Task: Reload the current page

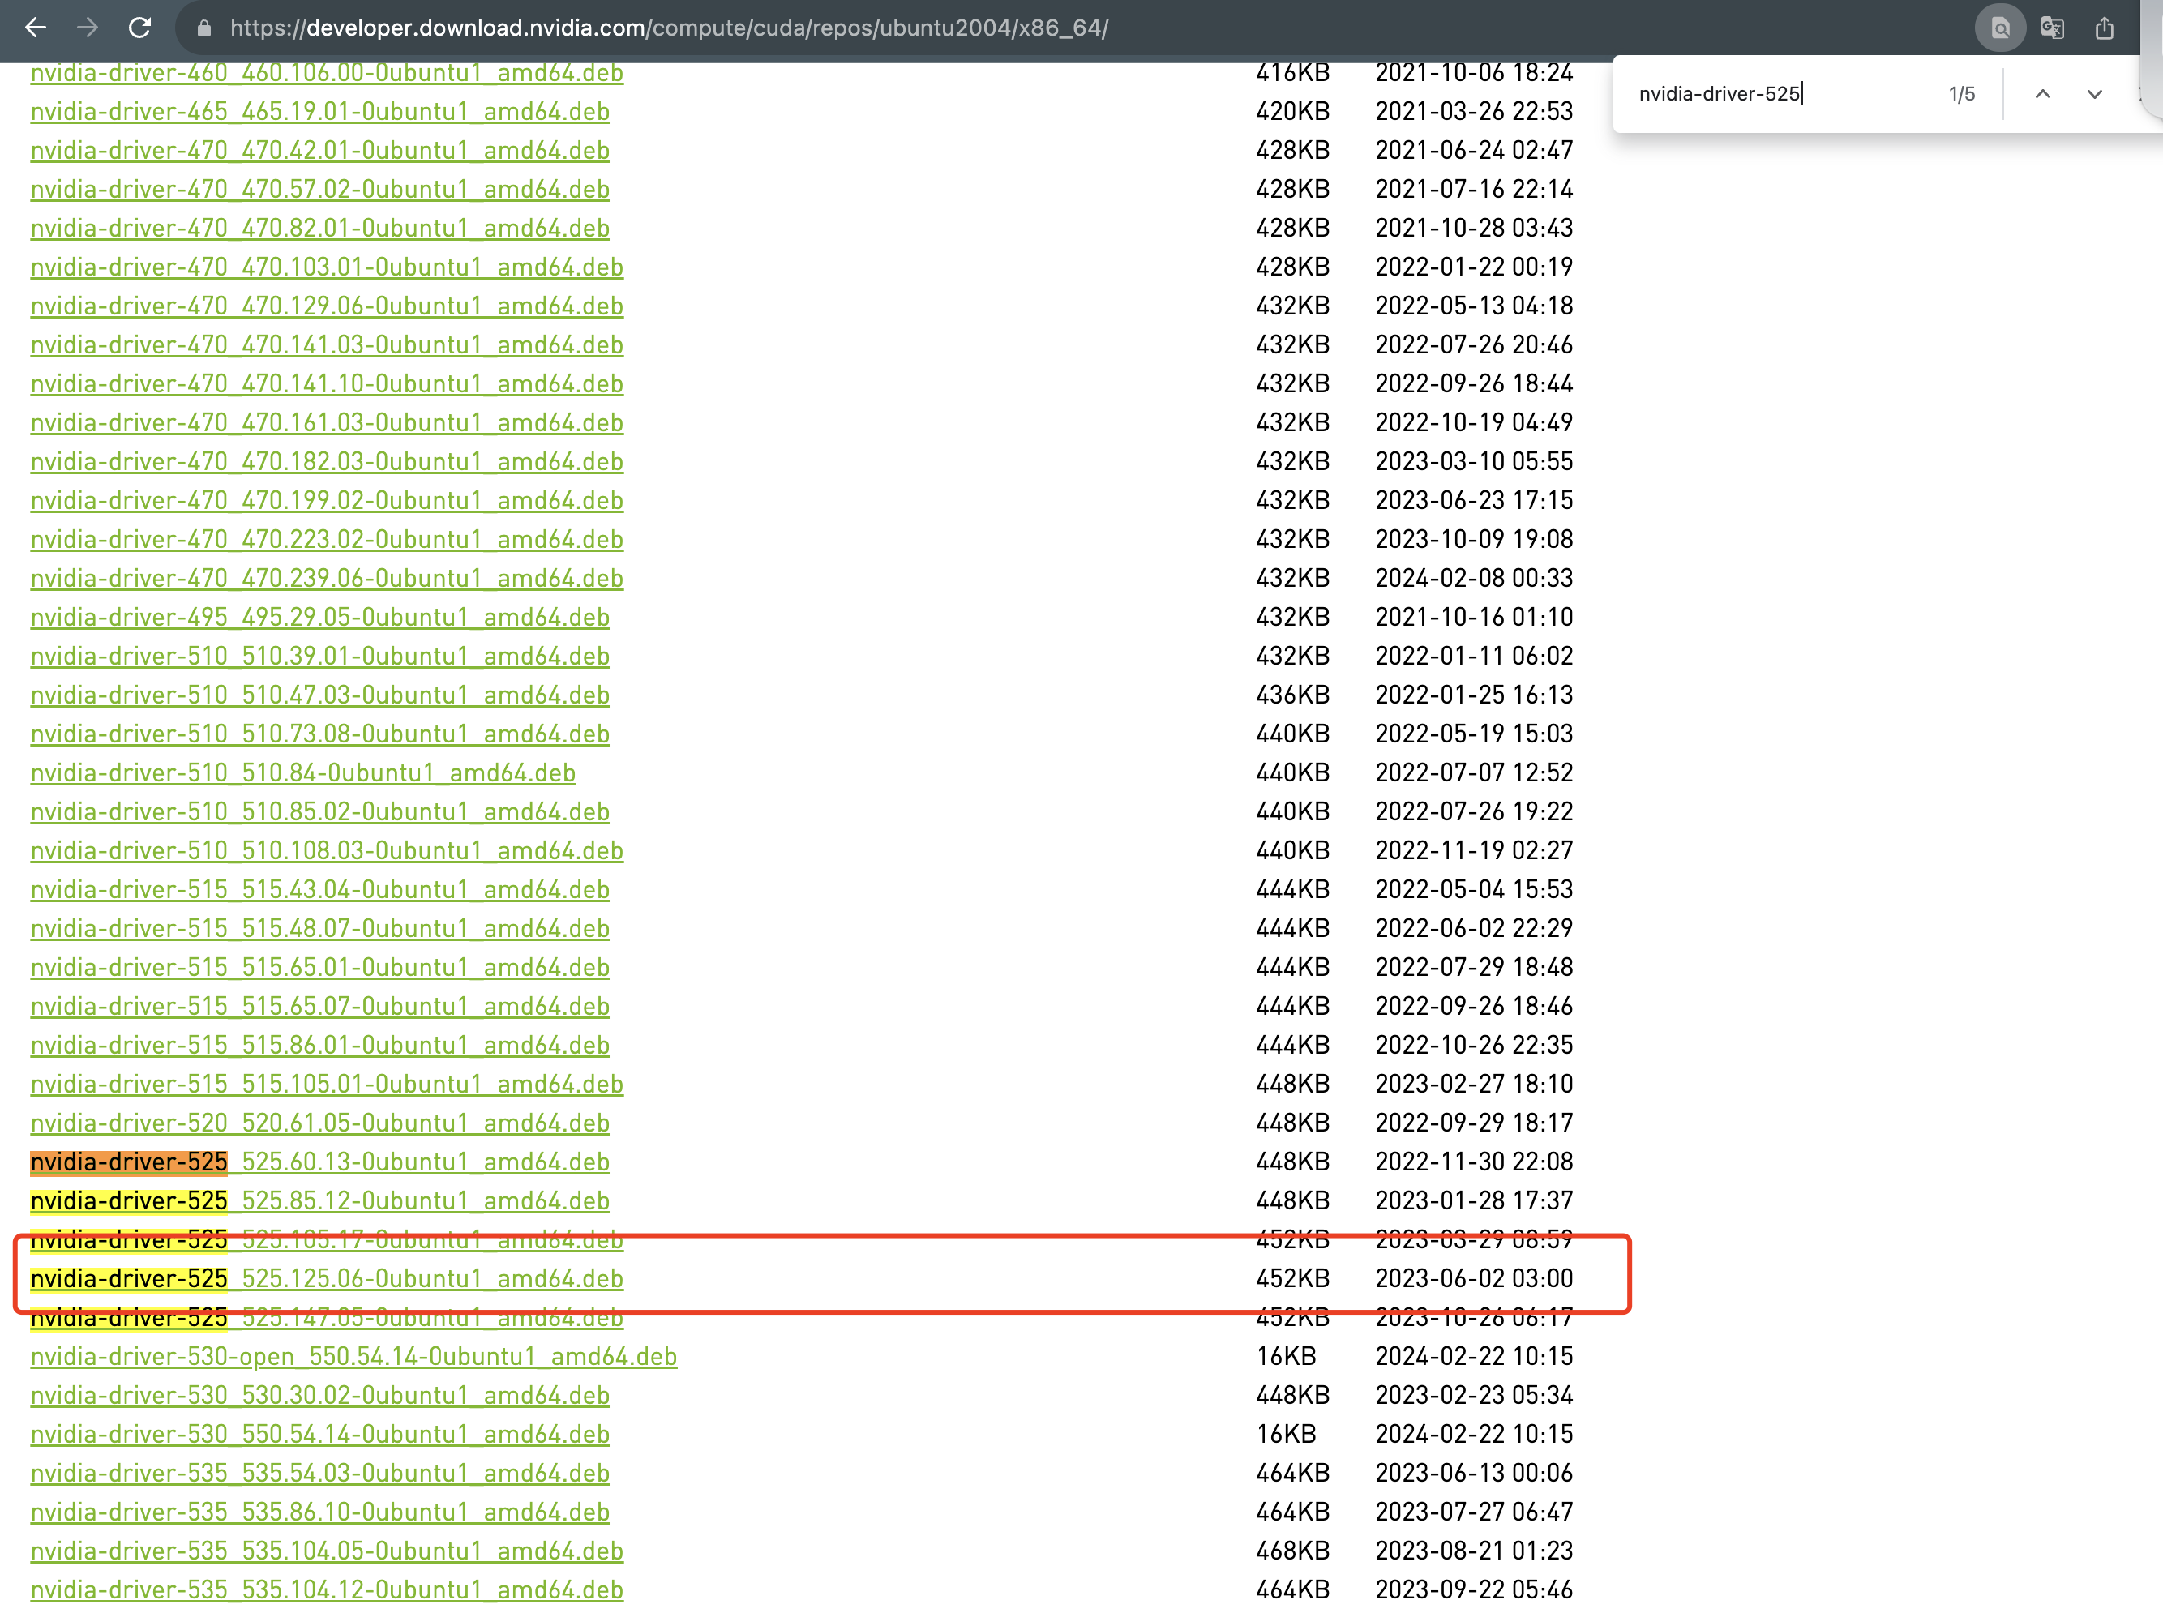Action: (x=139, y=28)
